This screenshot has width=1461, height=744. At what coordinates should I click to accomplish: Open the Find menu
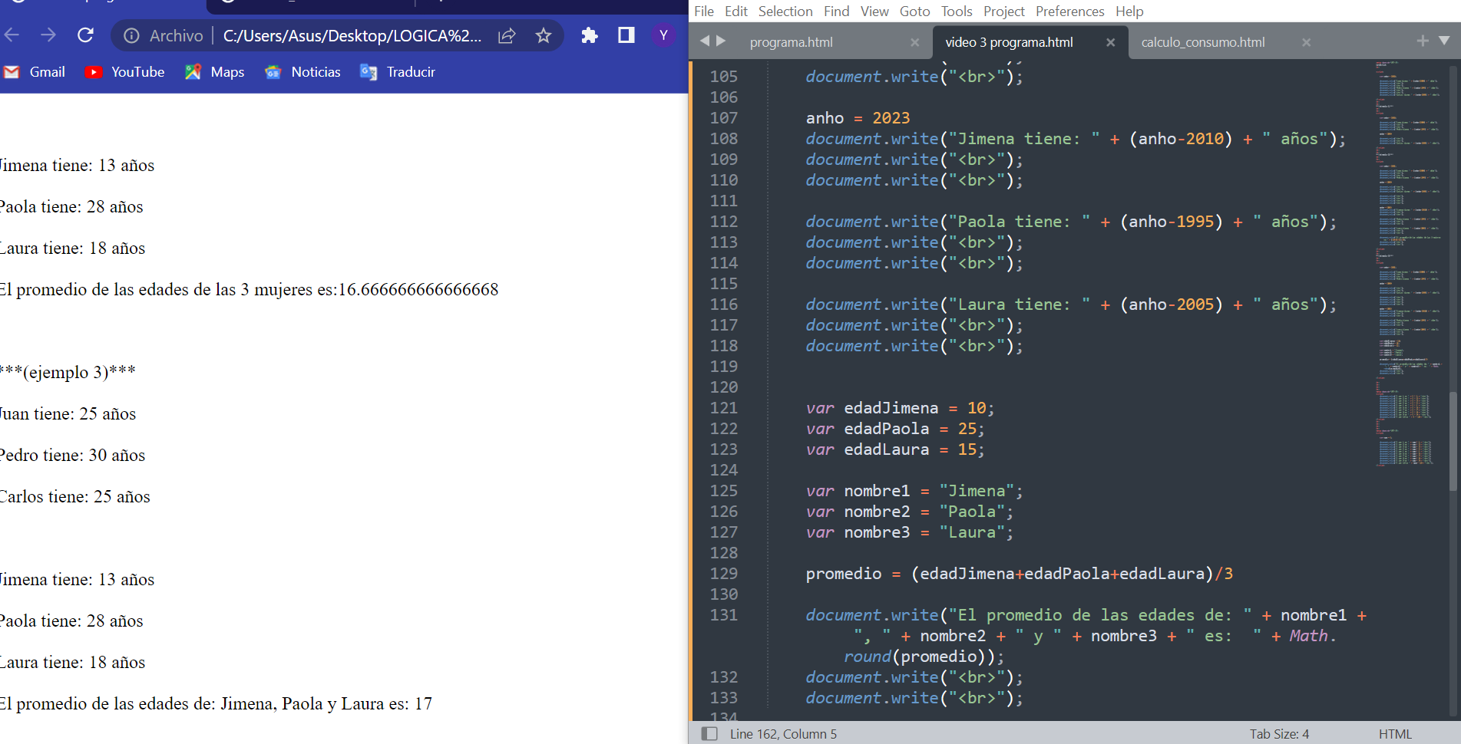pos(836,11)
